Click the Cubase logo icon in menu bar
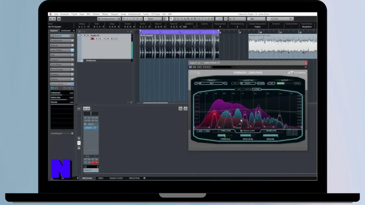365x205 pixels. [51, 14]
